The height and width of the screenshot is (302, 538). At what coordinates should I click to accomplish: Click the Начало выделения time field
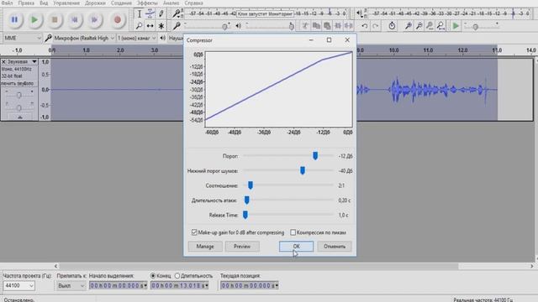coord(118,285)
